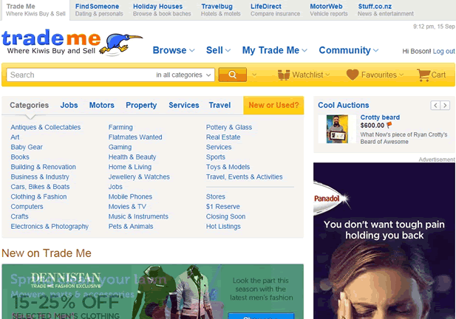Click the Trade Me kiwi logo
The height and width of the screenshot is (319, 456).
tap(72, 42)
